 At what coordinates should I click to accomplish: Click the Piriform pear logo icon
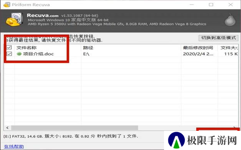point(230,20)
